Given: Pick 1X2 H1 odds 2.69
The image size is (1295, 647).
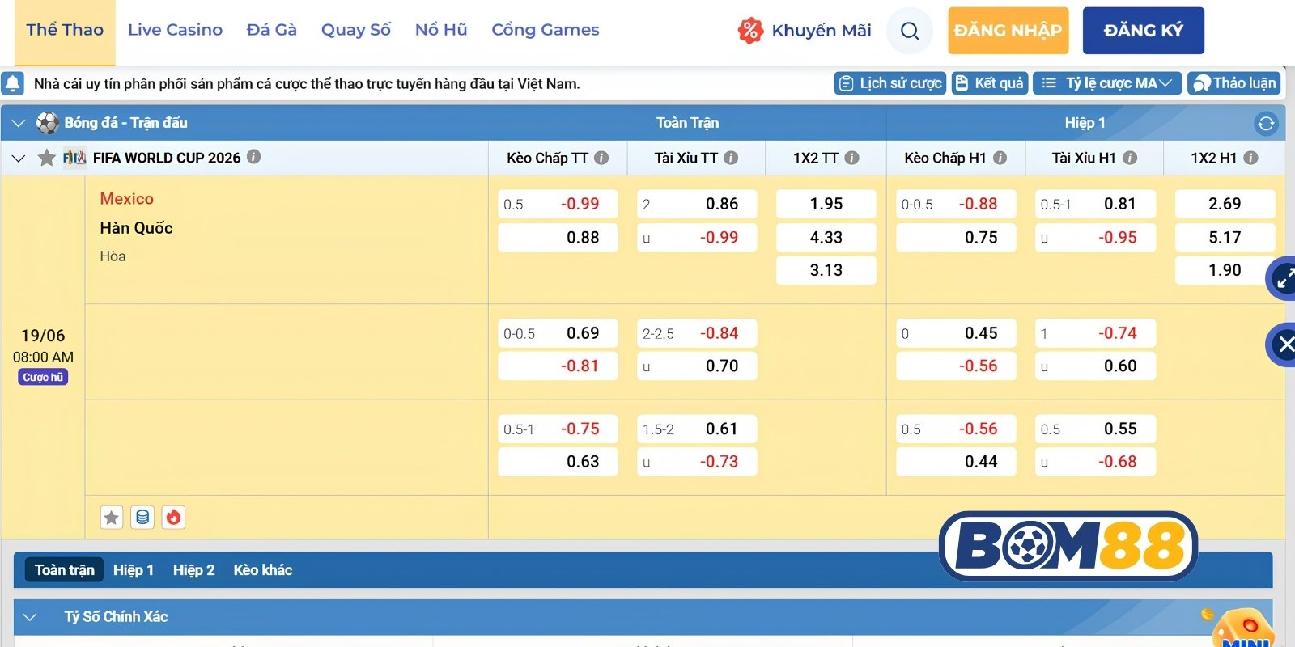Looking at the screenshot, I should (x=1225, y=205).
